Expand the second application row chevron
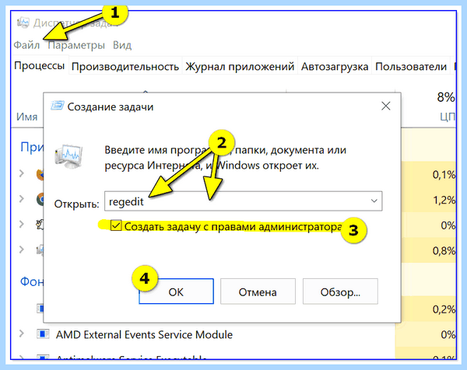The width and height of the screenshot is (467, 370). pyautogui.click(x=21, y=198)
